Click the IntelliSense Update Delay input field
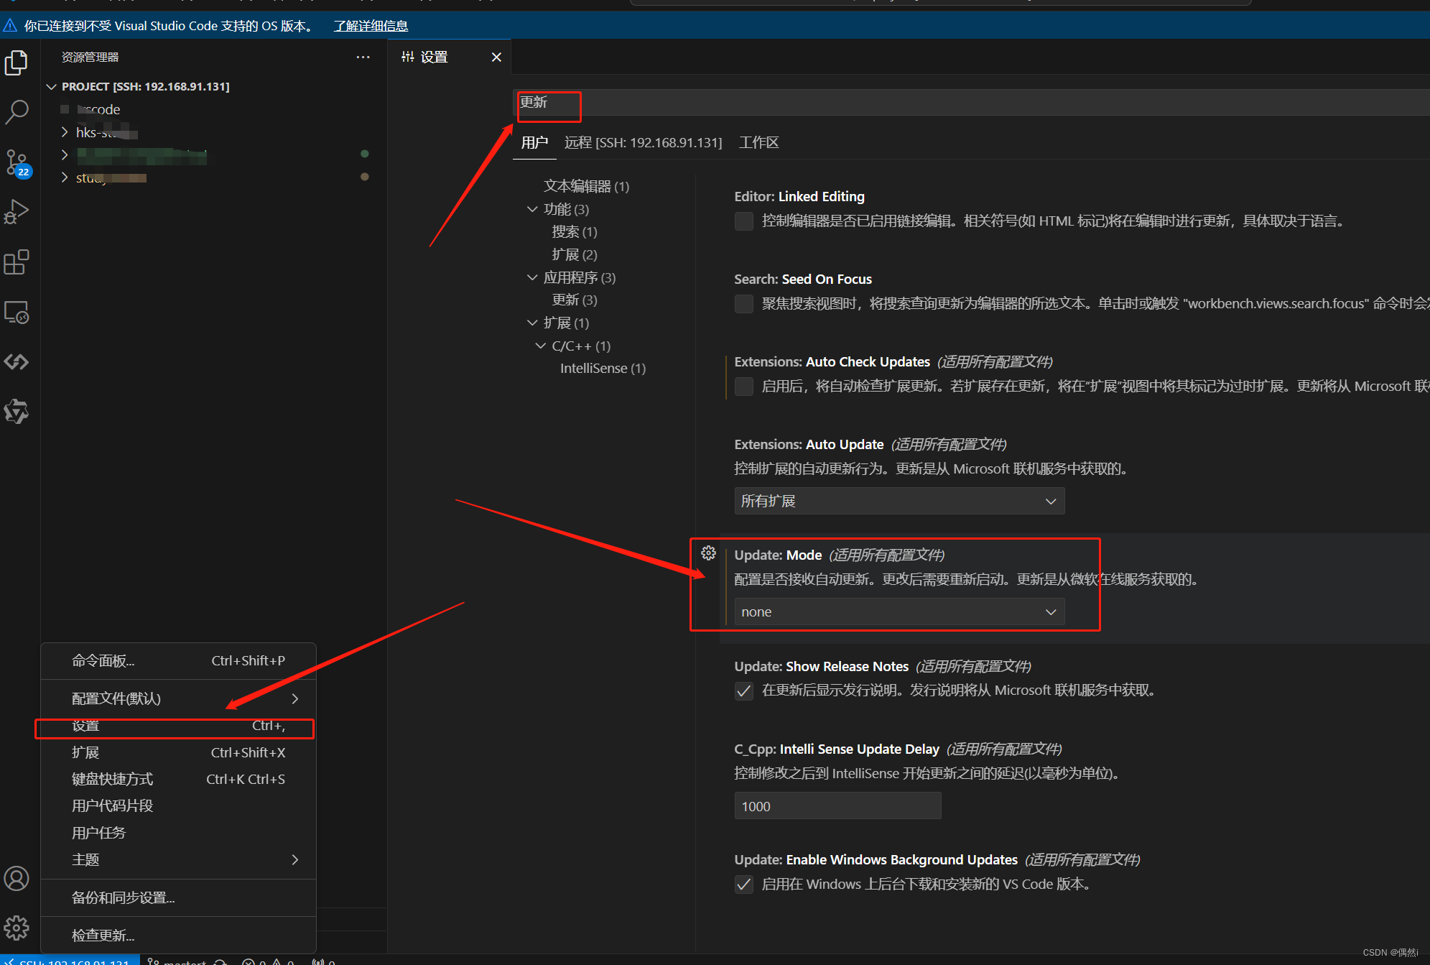The image size is (1430, 965). tap(837, 806)
